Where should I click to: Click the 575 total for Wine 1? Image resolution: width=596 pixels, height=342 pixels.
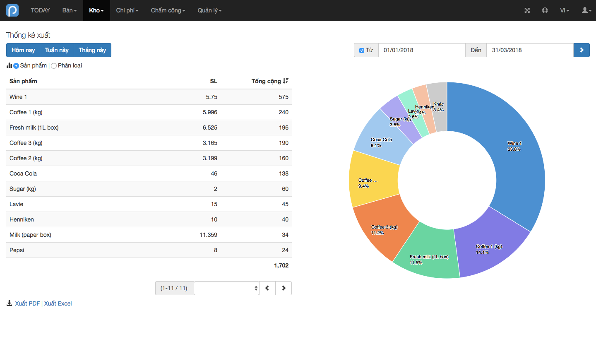[x=284, y=97]
